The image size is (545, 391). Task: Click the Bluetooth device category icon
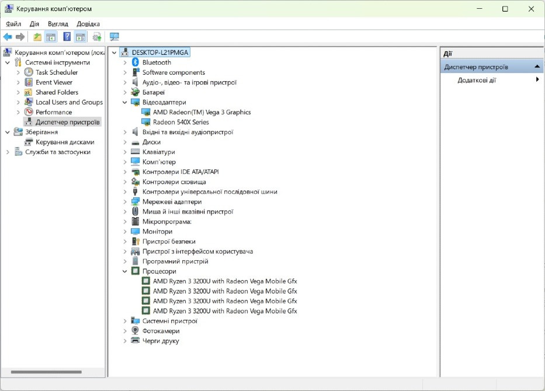136,62
